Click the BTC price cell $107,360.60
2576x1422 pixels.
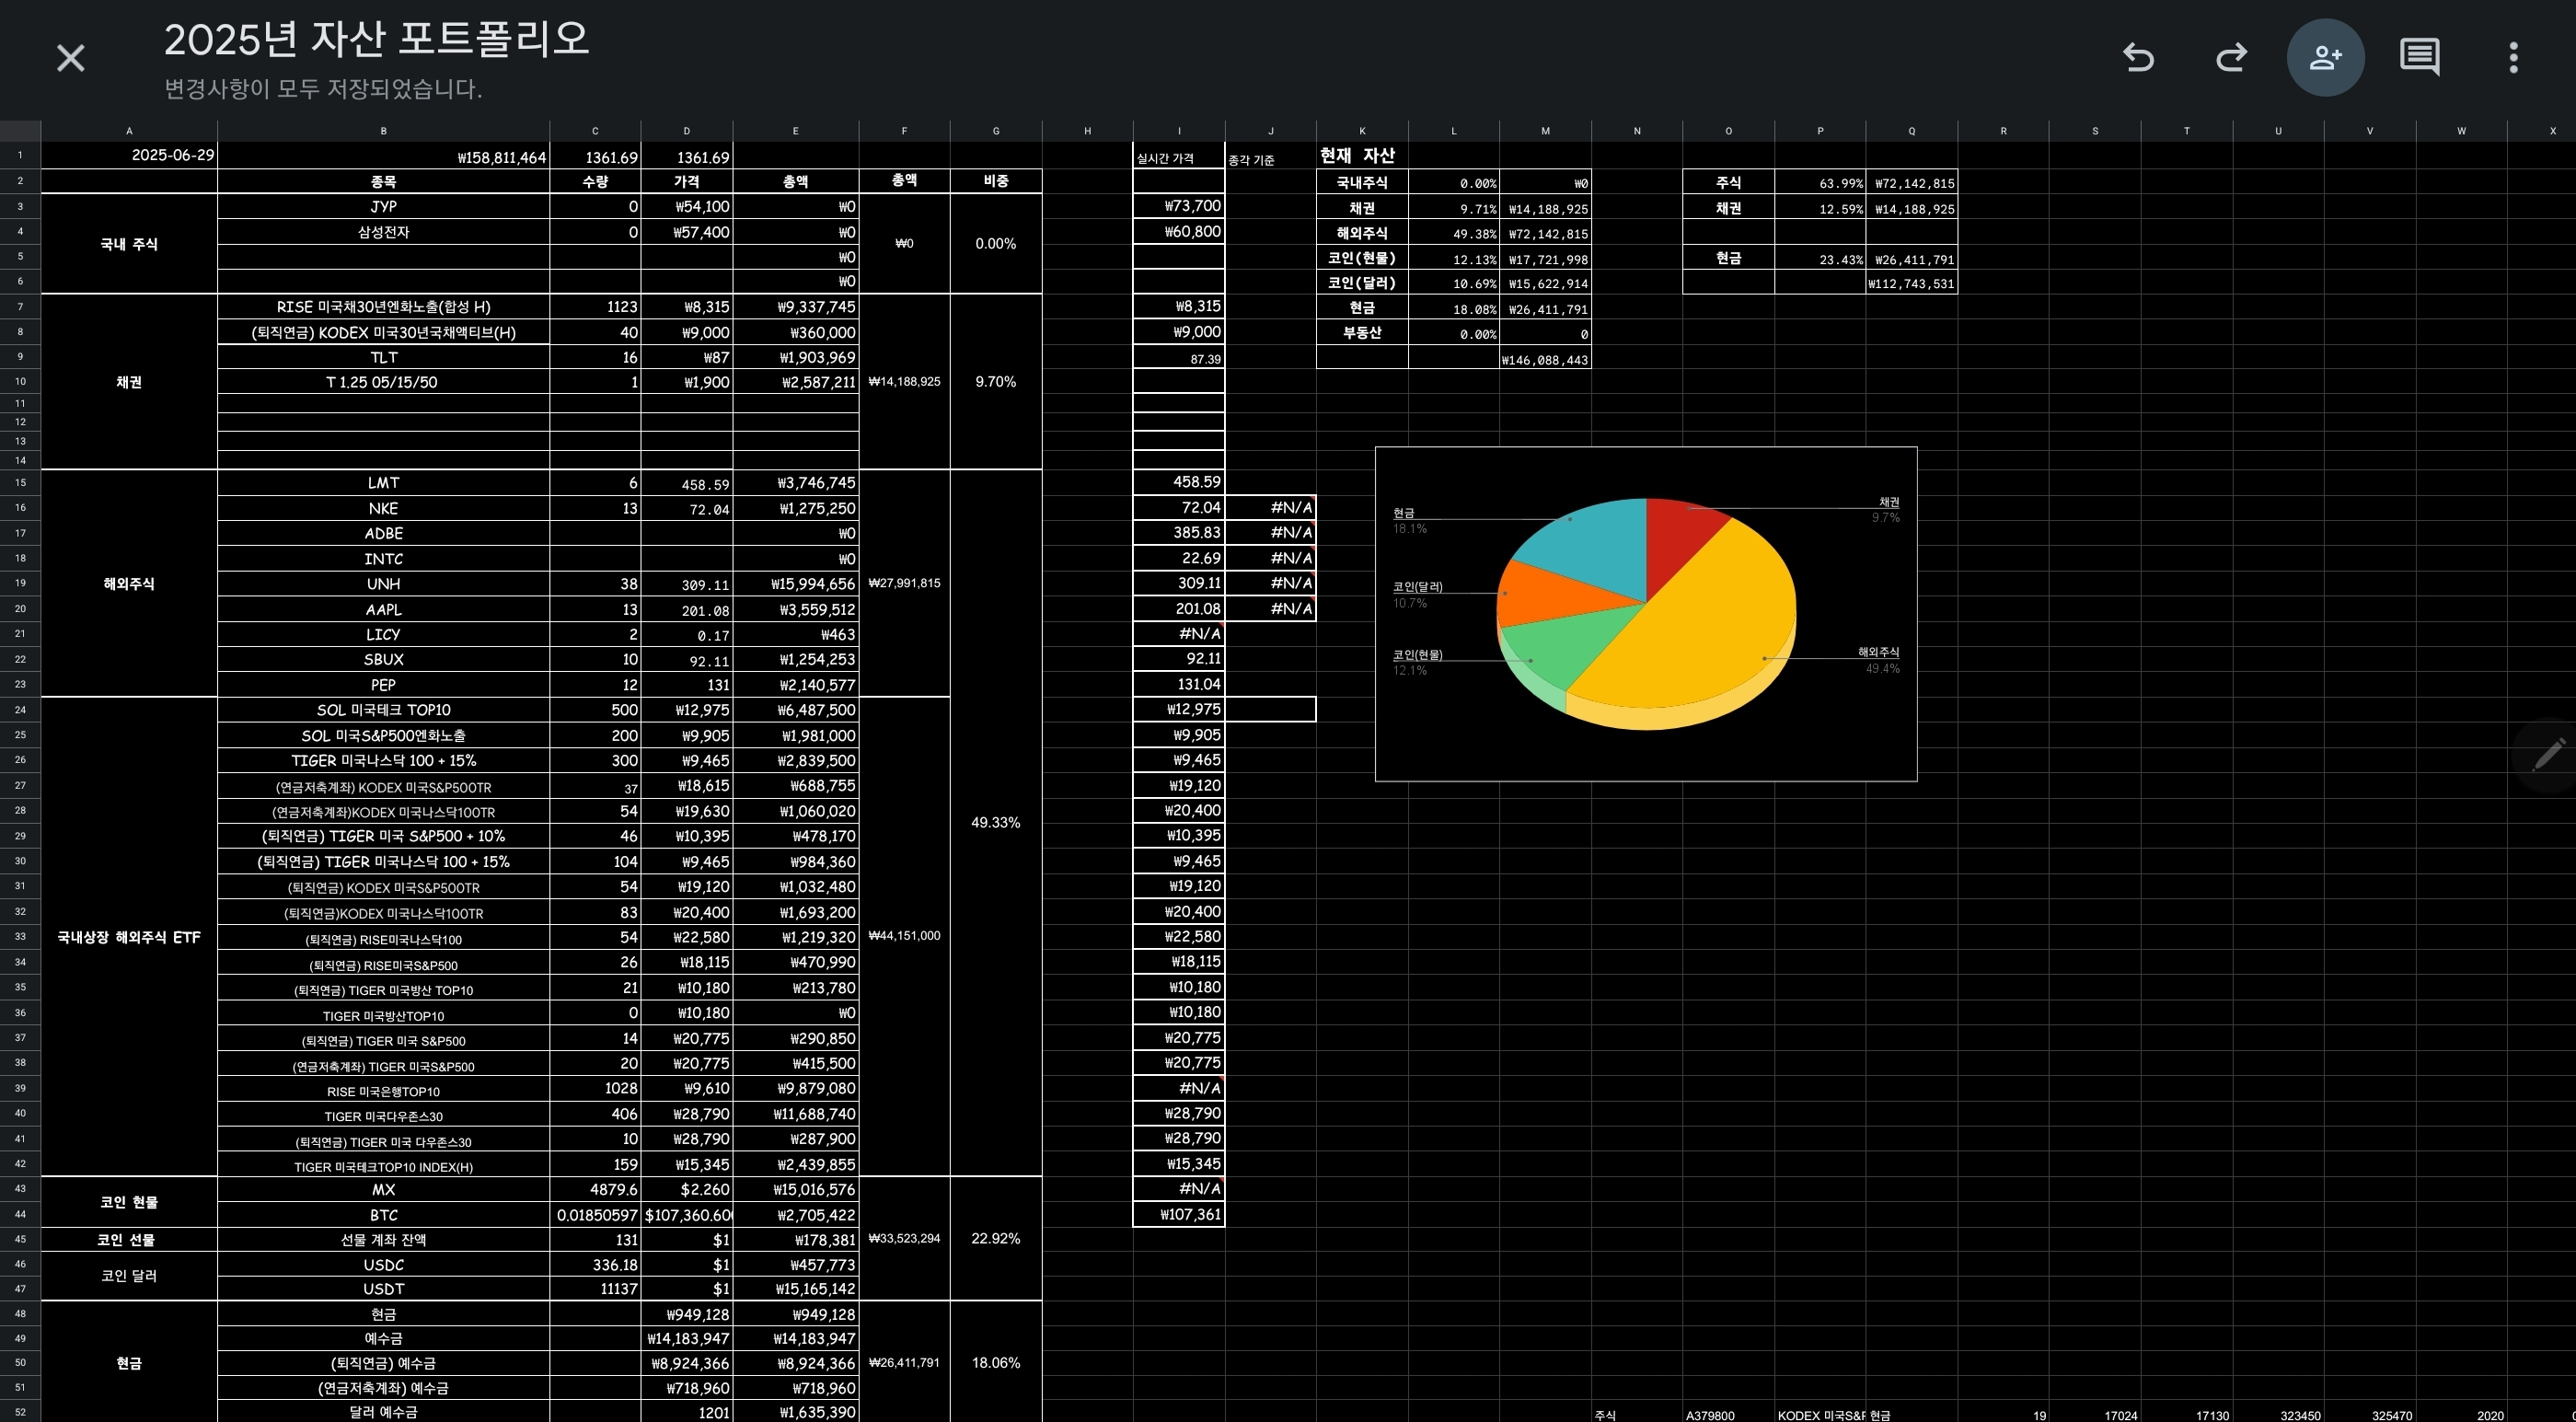pyautogui.click(x=687, y=1215)
